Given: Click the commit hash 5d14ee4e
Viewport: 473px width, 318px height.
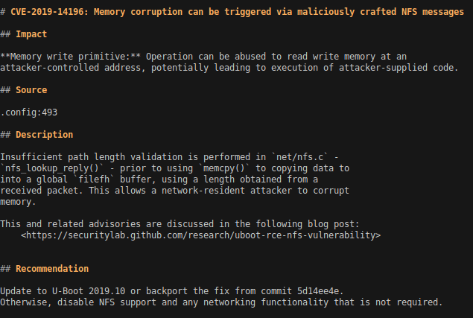Looking at the screenshot, I should [326, 290].
